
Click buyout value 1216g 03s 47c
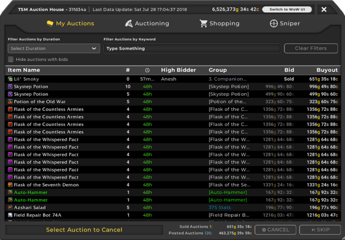tap(323, 215)
